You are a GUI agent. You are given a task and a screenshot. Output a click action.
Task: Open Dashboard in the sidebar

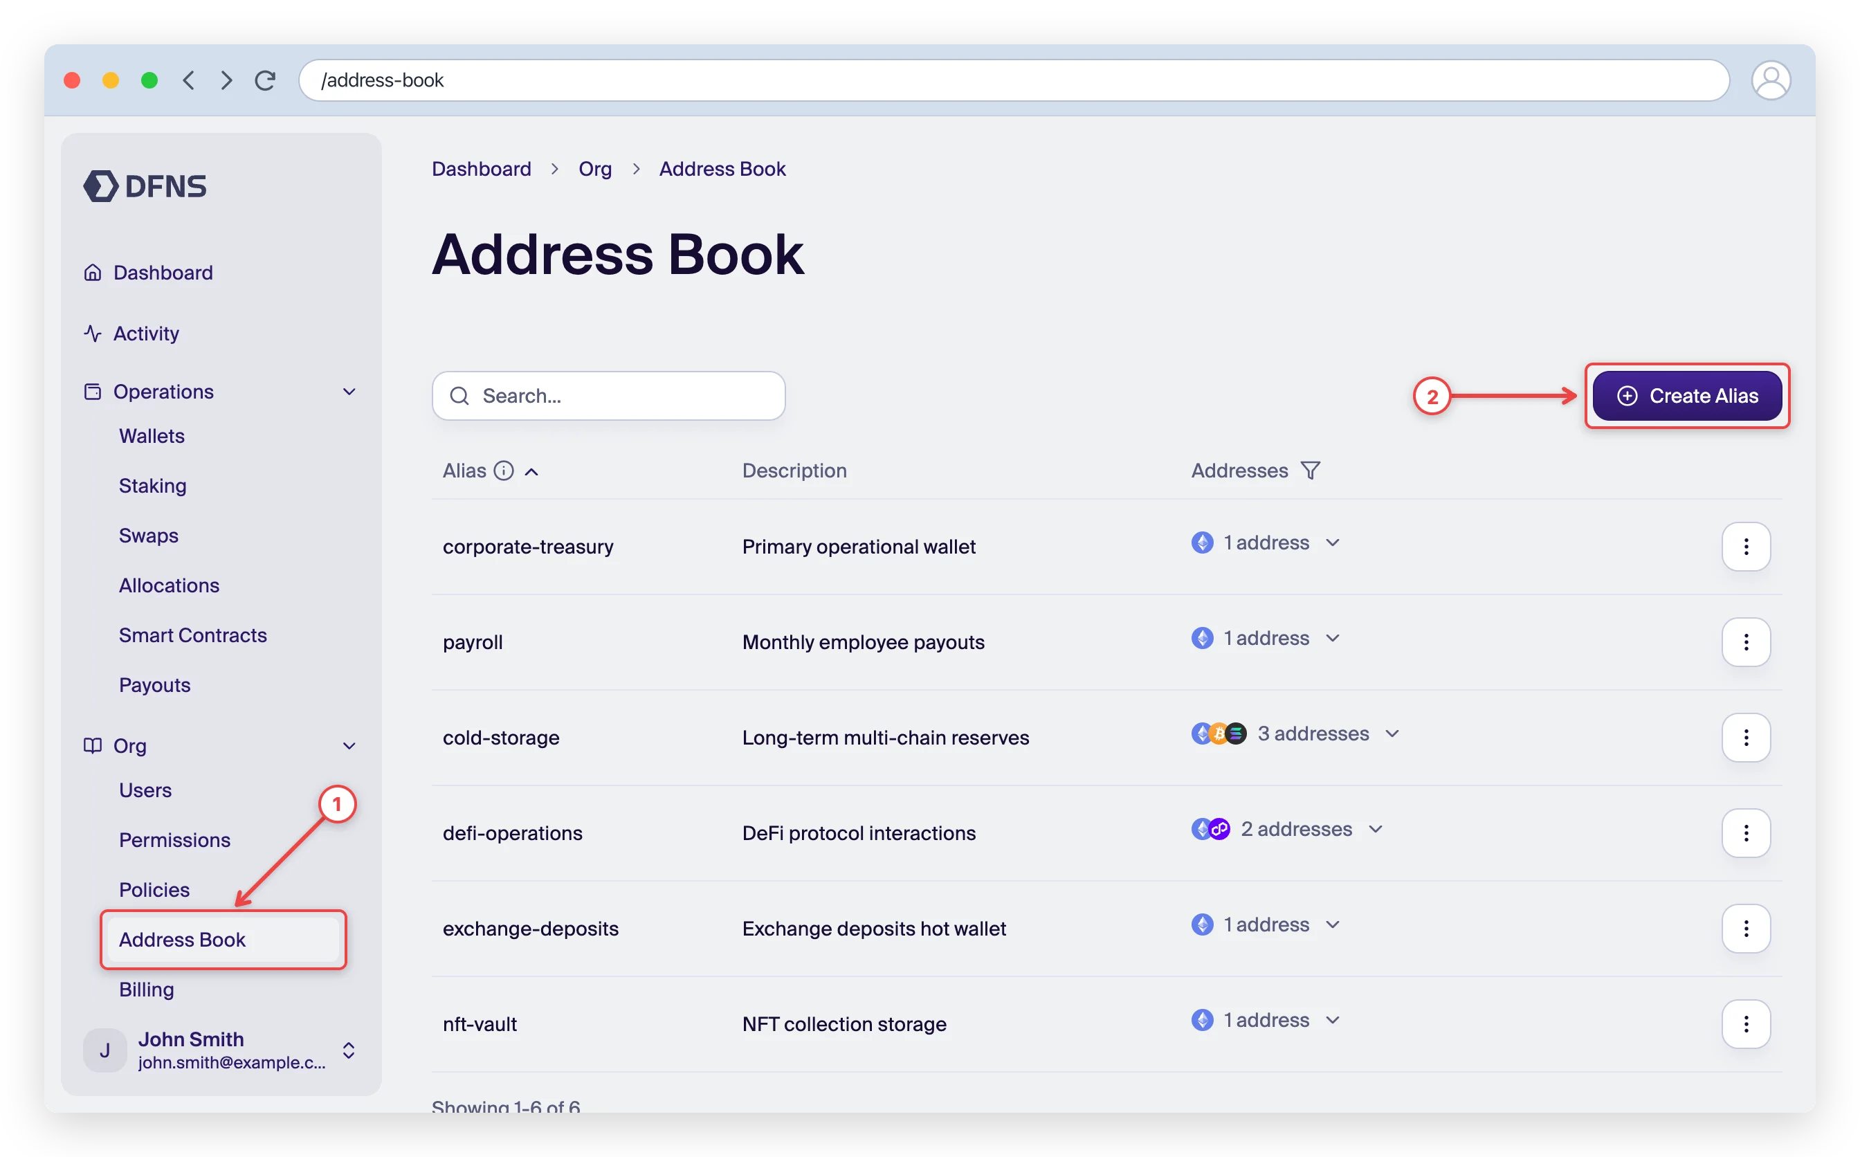149,273
